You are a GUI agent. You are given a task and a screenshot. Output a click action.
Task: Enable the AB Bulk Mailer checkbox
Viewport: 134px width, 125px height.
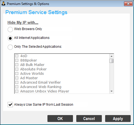pyautogui.click(x=17, y=65)
